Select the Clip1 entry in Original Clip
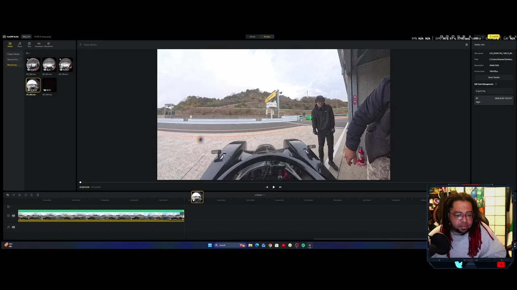The image size is (517, 290). tap(494, 100)
